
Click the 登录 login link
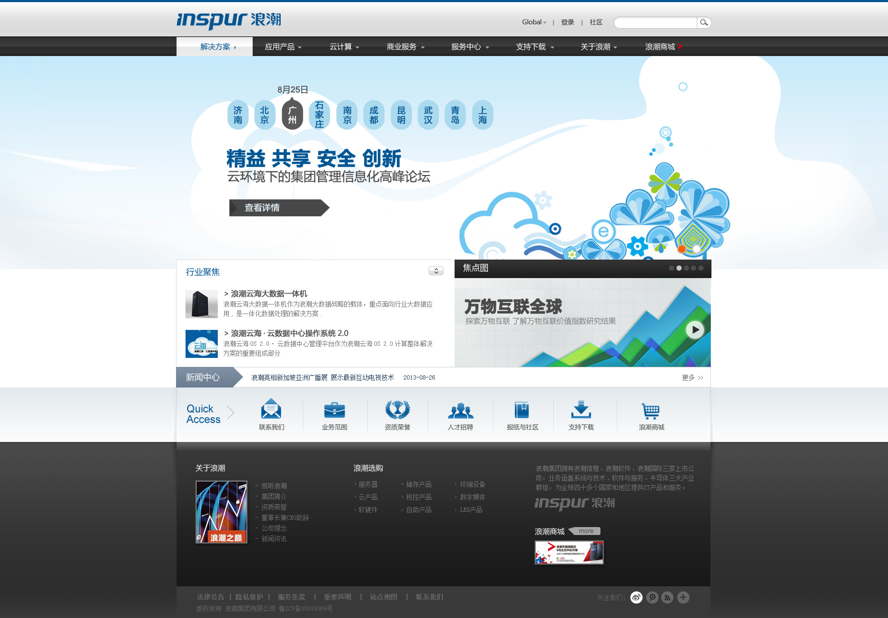pyautogui.click(x=567, y=22)
